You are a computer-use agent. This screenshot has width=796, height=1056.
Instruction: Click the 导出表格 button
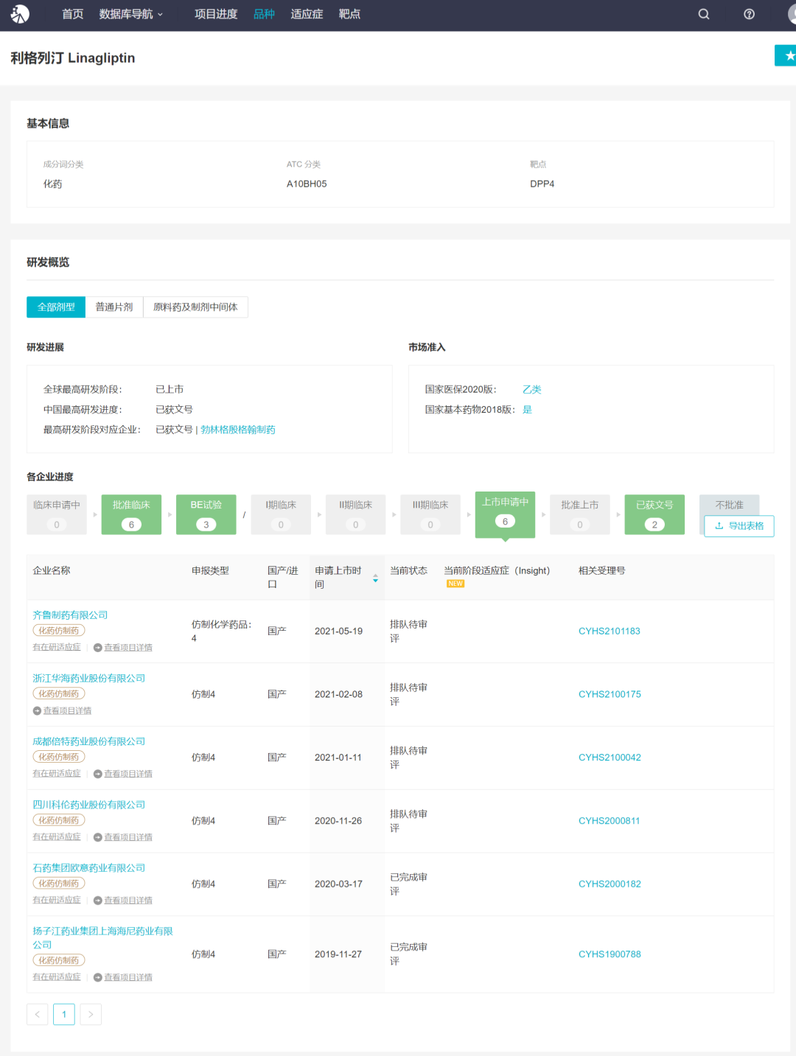pyautogui.click(x=739, y=526)
